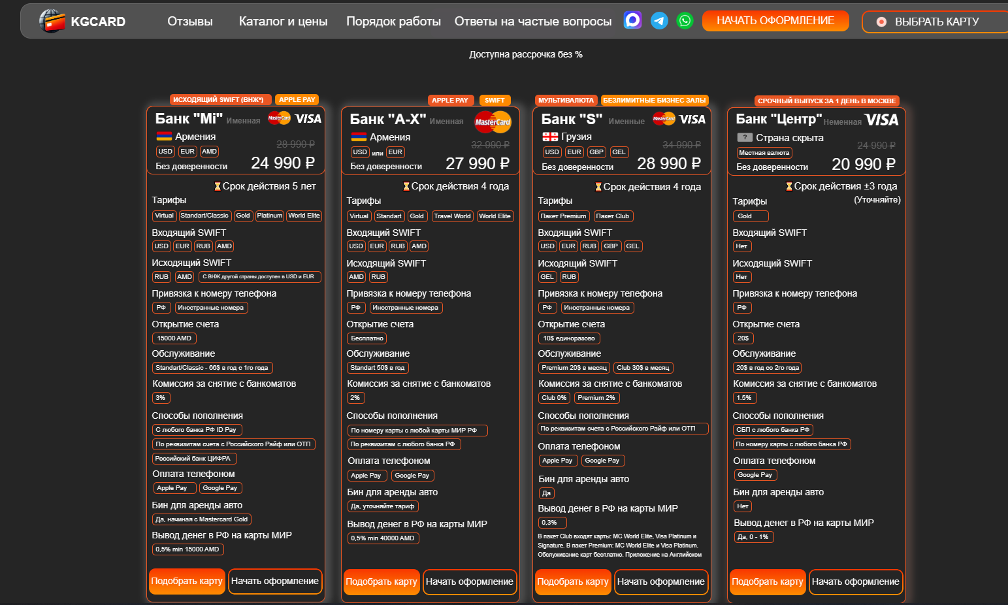1008x605 pixels.
Task: Click the ВЫБРАТЬ КАРТУ header button
Action: coord(935,22)
